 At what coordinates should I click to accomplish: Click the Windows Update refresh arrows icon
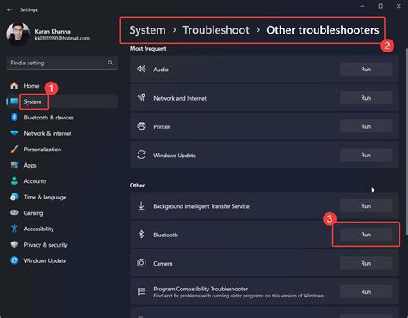(141, 155)
